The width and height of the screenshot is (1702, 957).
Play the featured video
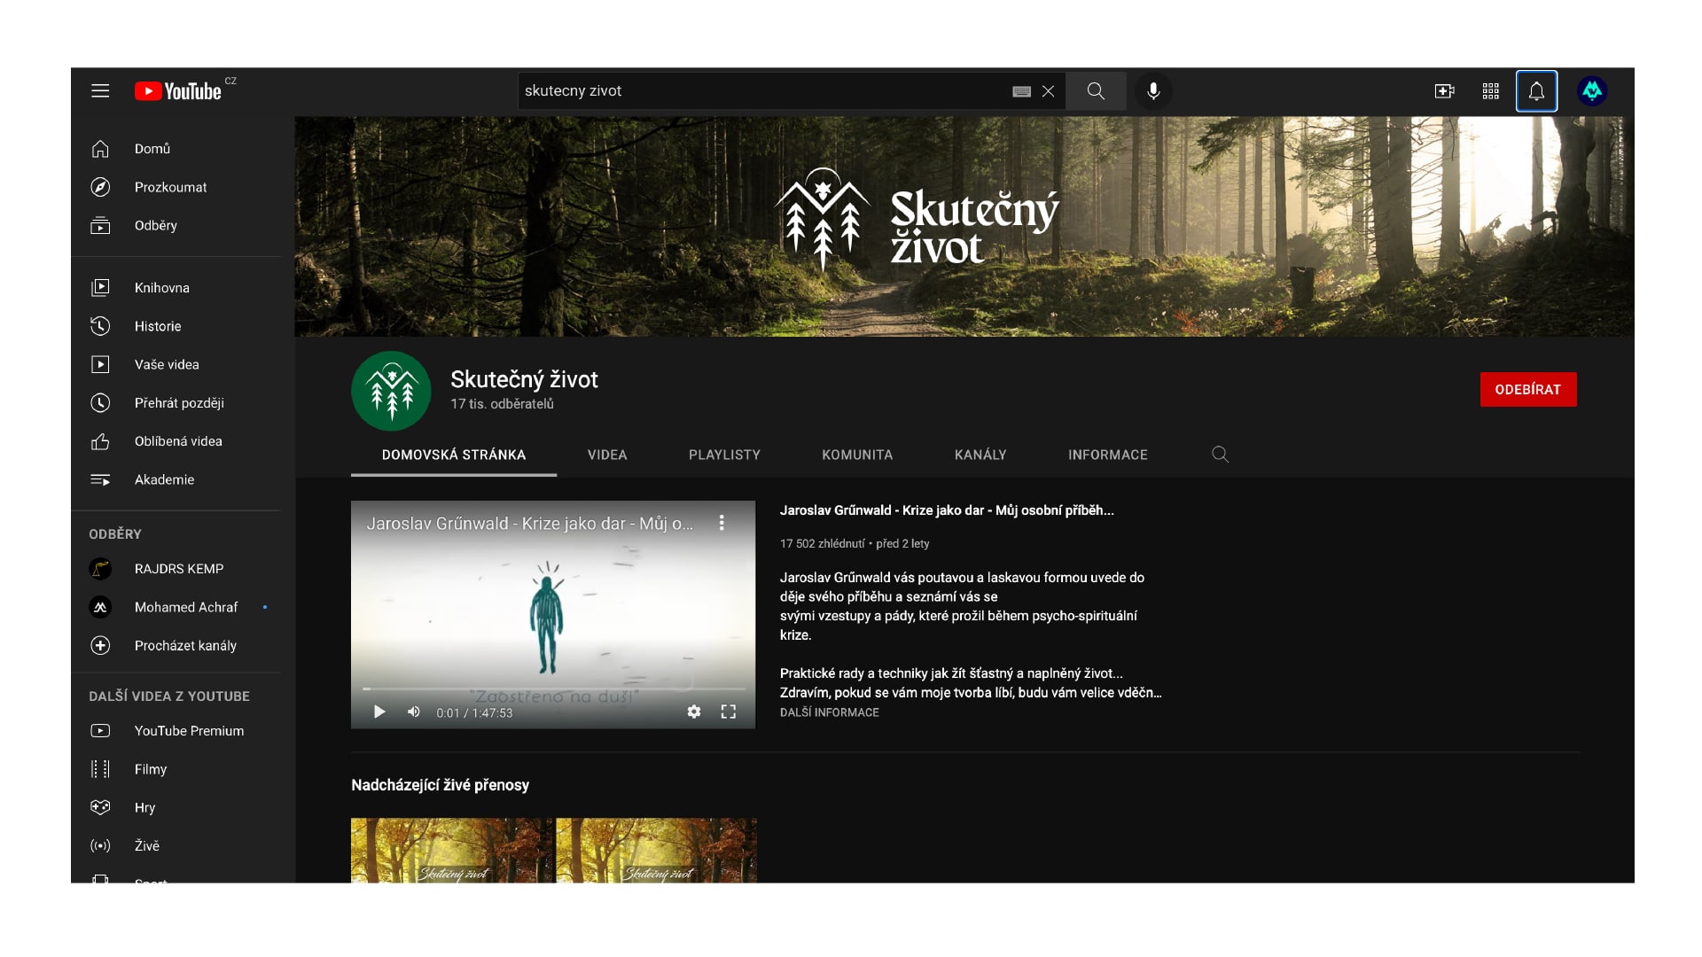[x=379, y=712]
